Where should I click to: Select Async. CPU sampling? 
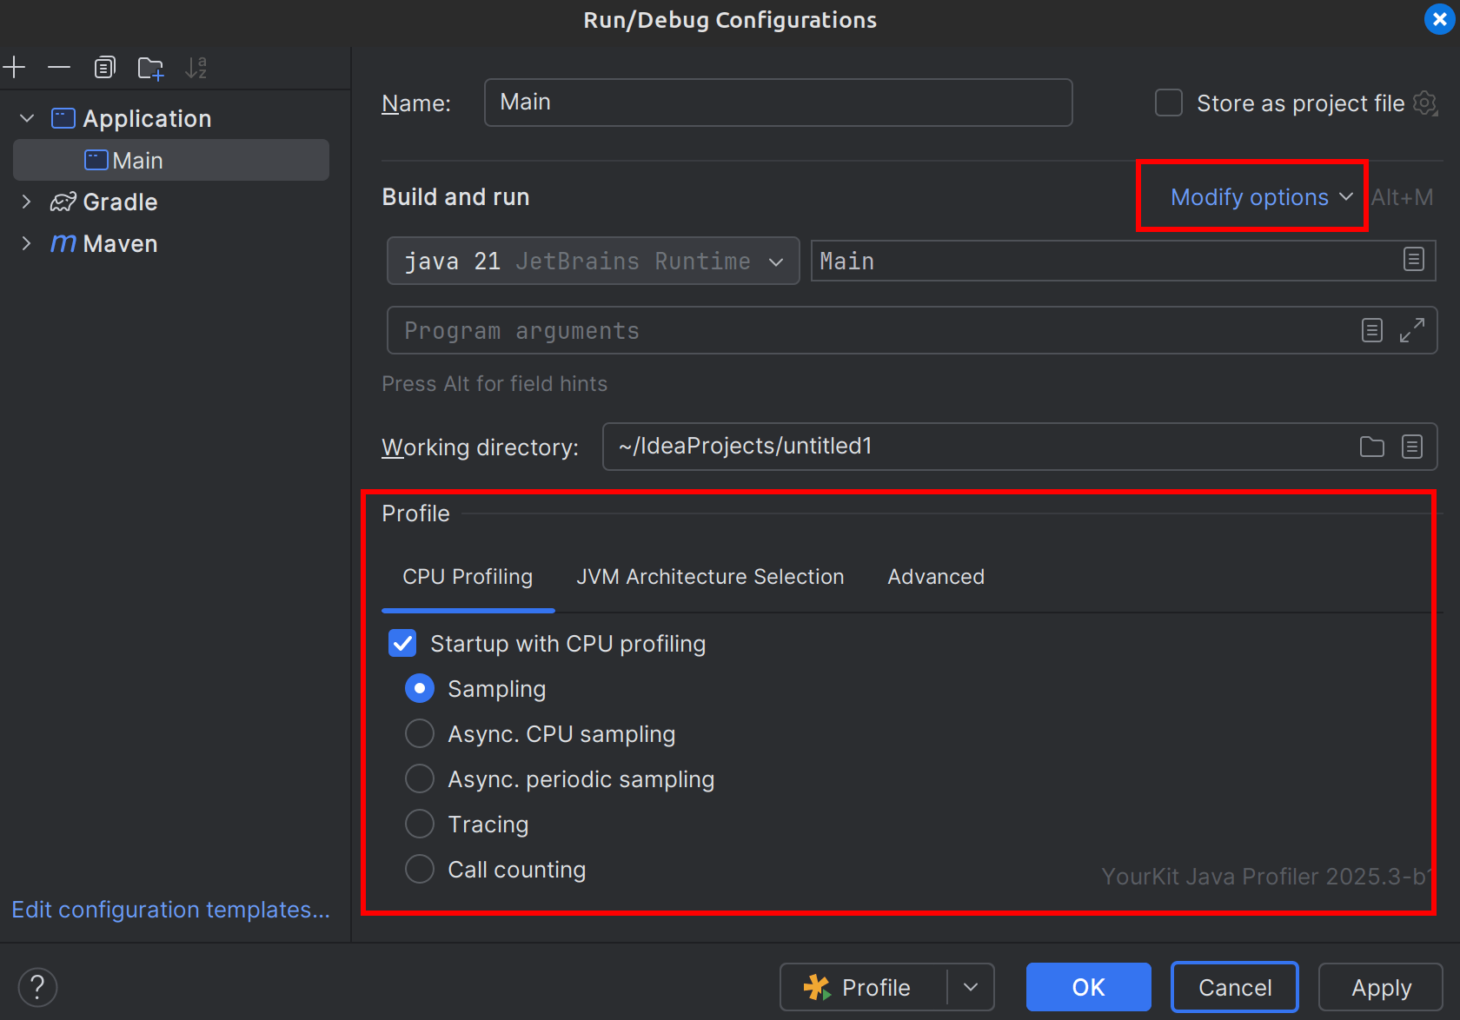tap(420, 733)
